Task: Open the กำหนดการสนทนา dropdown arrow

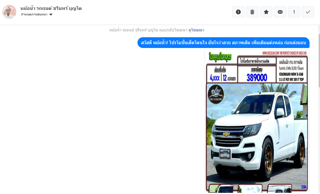Action: point(51,15)
